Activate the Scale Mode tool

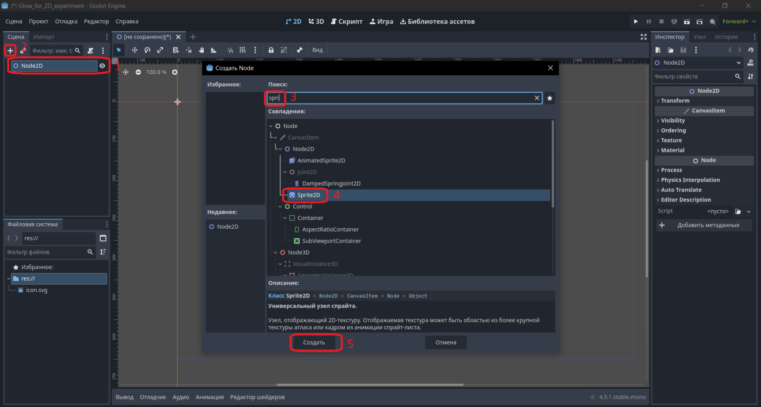[160, 50]
